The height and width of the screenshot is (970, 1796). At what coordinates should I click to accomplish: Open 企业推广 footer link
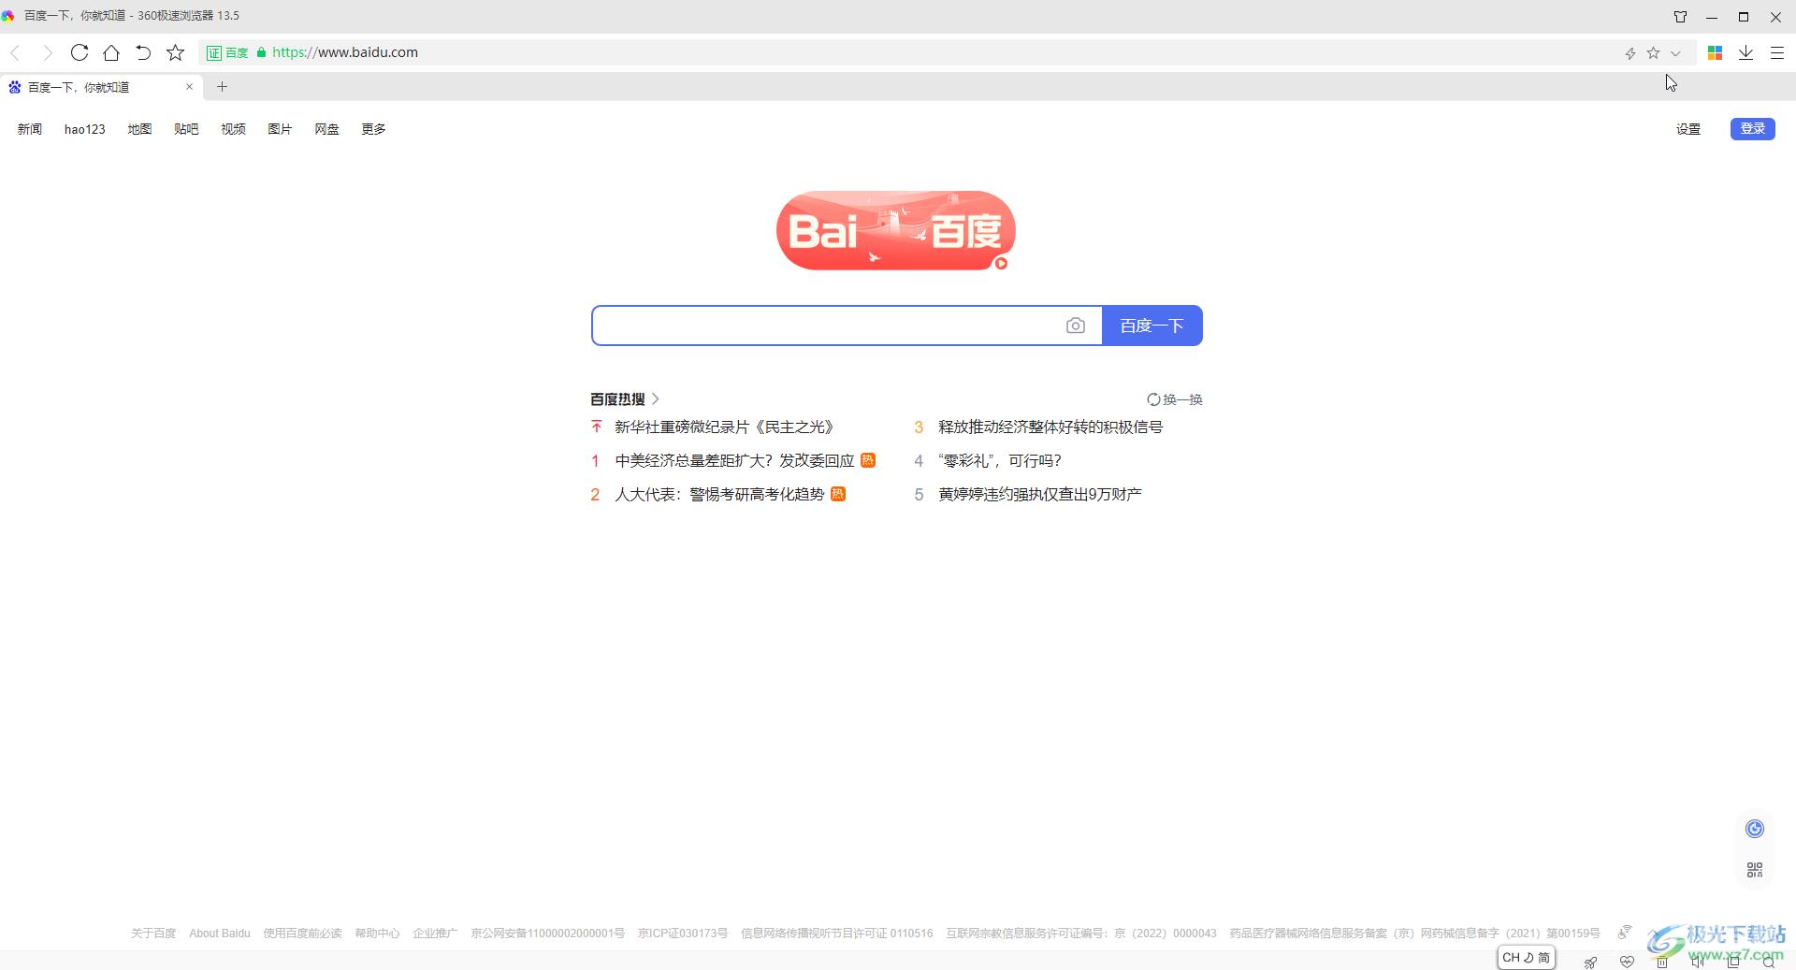click(x=435, y=934)
